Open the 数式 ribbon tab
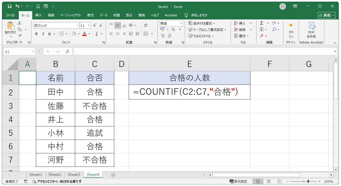This screenshot has height=186, width=341. point(90,15)
